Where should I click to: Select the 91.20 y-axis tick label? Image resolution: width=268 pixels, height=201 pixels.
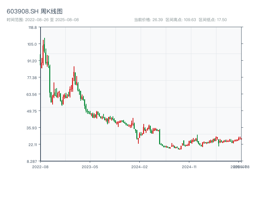tap(32, 61)
